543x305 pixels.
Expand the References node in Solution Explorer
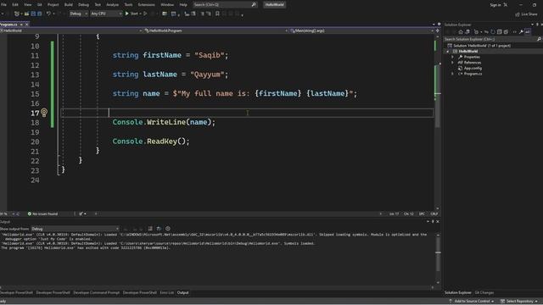(452, 63)
